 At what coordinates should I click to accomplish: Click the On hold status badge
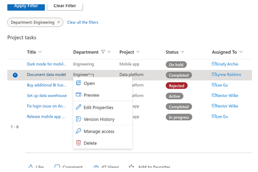pos(176,64)
